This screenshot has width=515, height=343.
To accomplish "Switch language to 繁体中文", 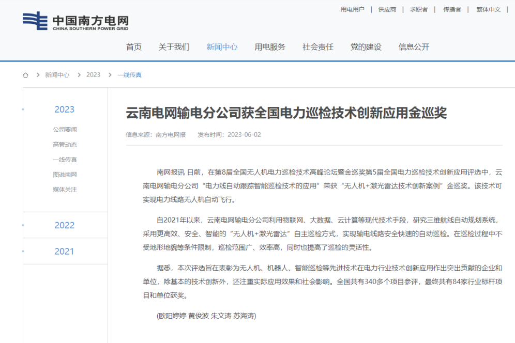I will click(x=488, y=9).
